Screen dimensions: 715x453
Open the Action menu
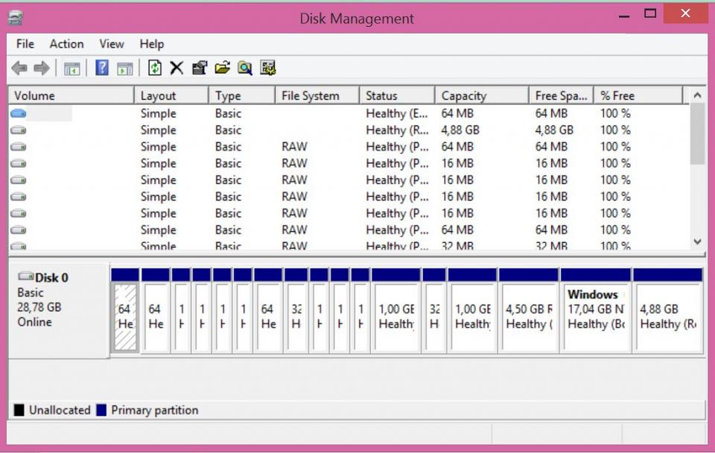click(66, 44)
